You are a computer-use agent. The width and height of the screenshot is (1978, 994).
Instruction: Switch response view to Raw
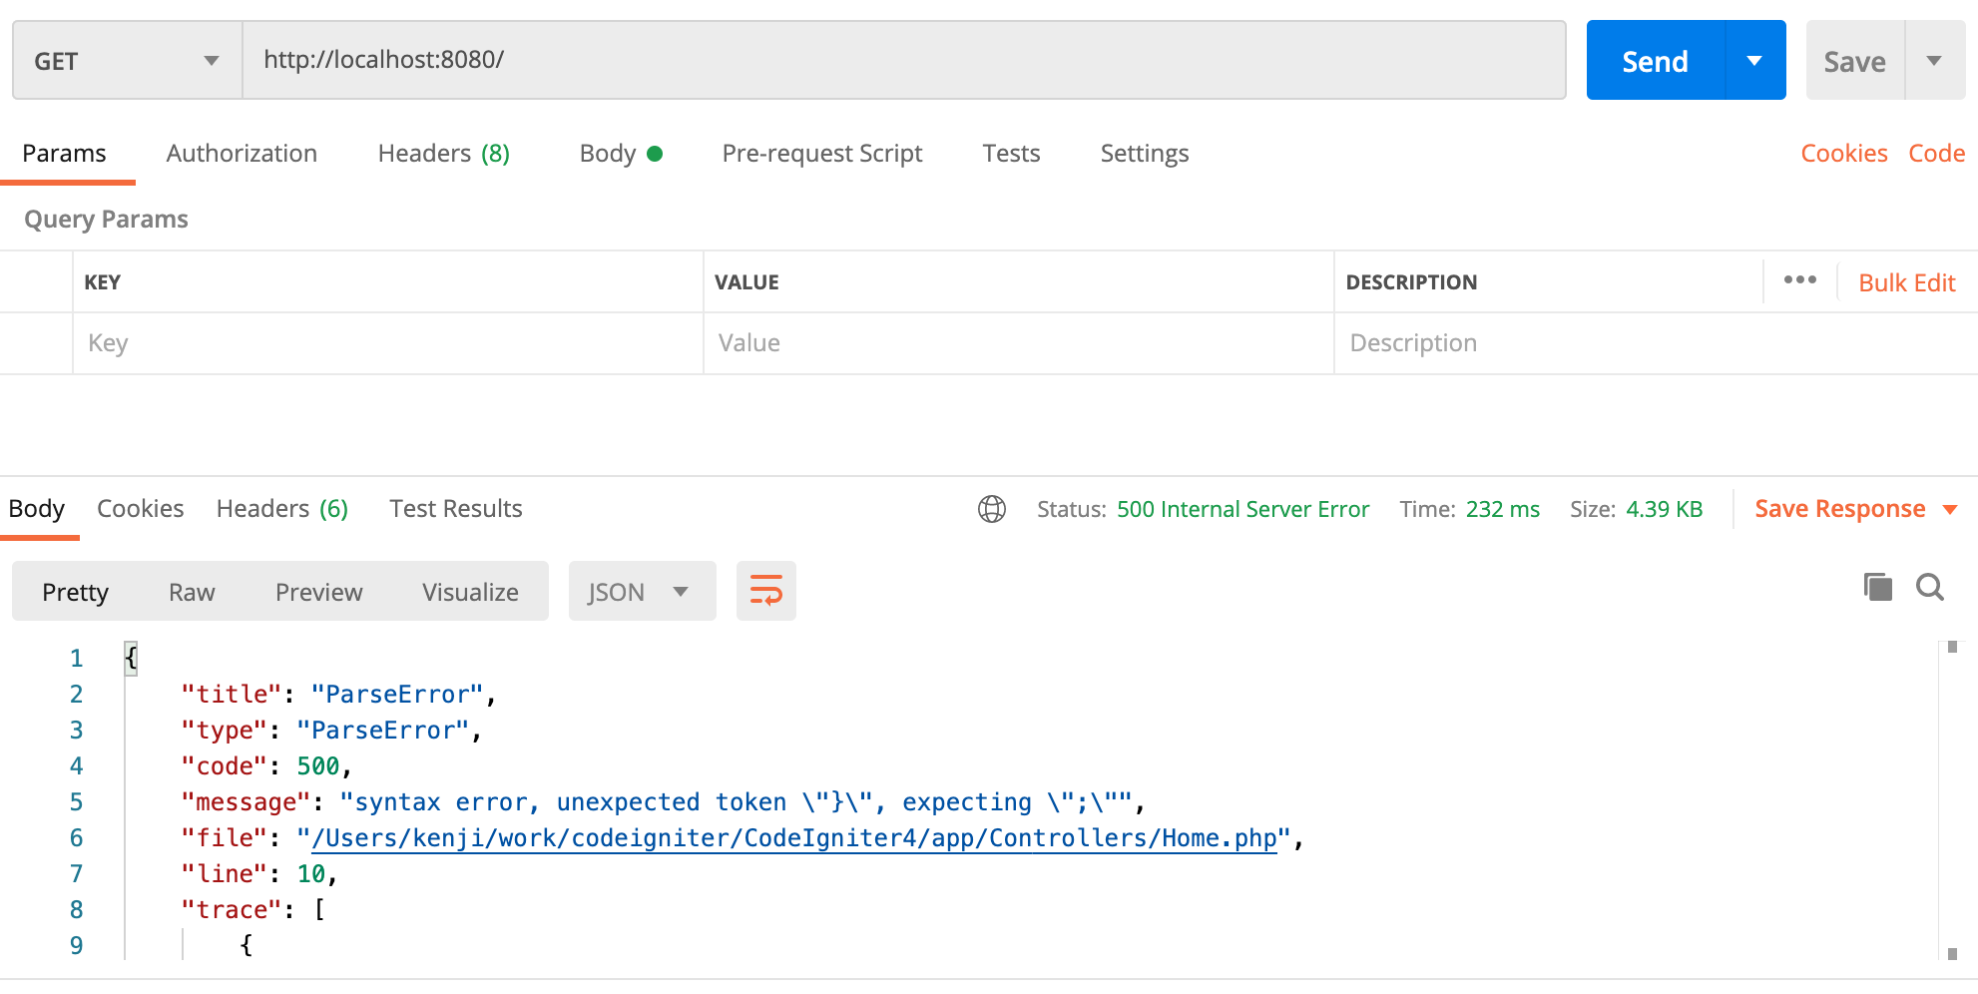(x=191, y=591)
